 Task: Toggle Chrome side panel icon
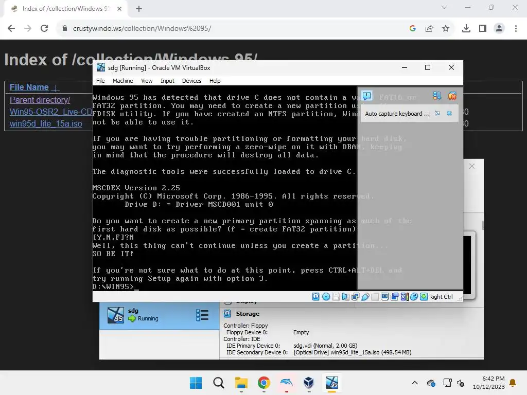483,28
